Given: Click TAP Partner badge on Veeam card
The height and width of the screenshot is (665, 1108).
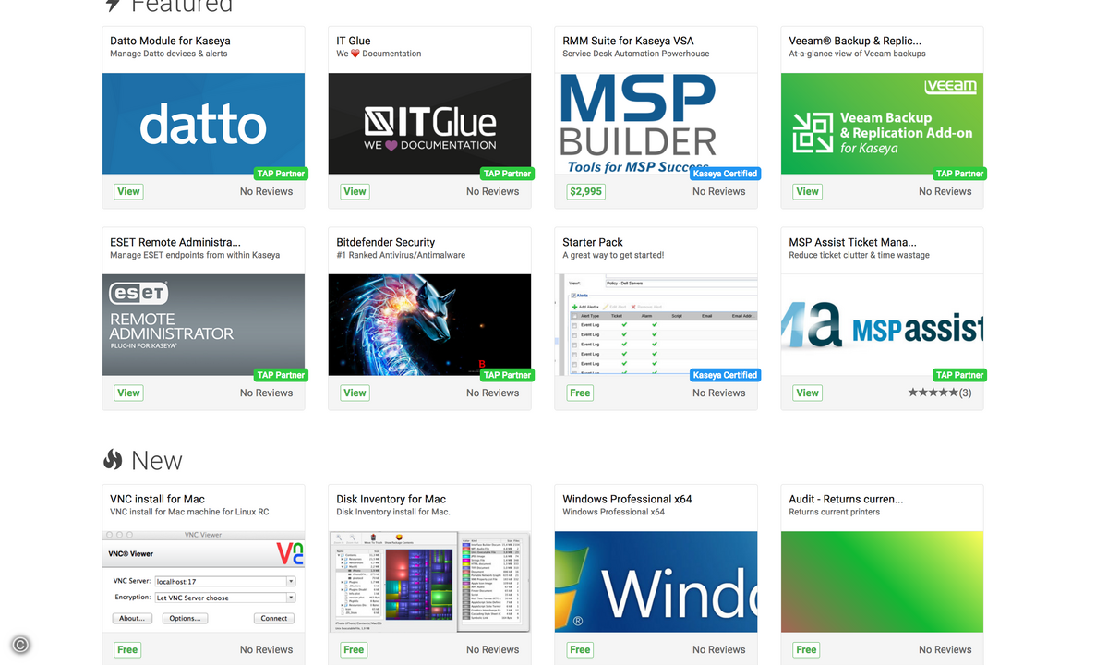Looking at the screenshot, I should point(959,174).
